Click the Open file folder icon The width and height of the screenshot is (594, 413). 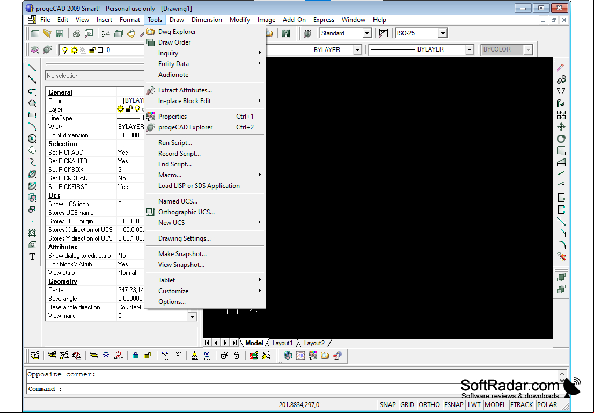click(x=47, y=33)
